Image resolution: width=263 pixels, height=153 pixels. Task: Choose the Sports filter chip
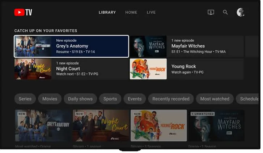[110, 99]
